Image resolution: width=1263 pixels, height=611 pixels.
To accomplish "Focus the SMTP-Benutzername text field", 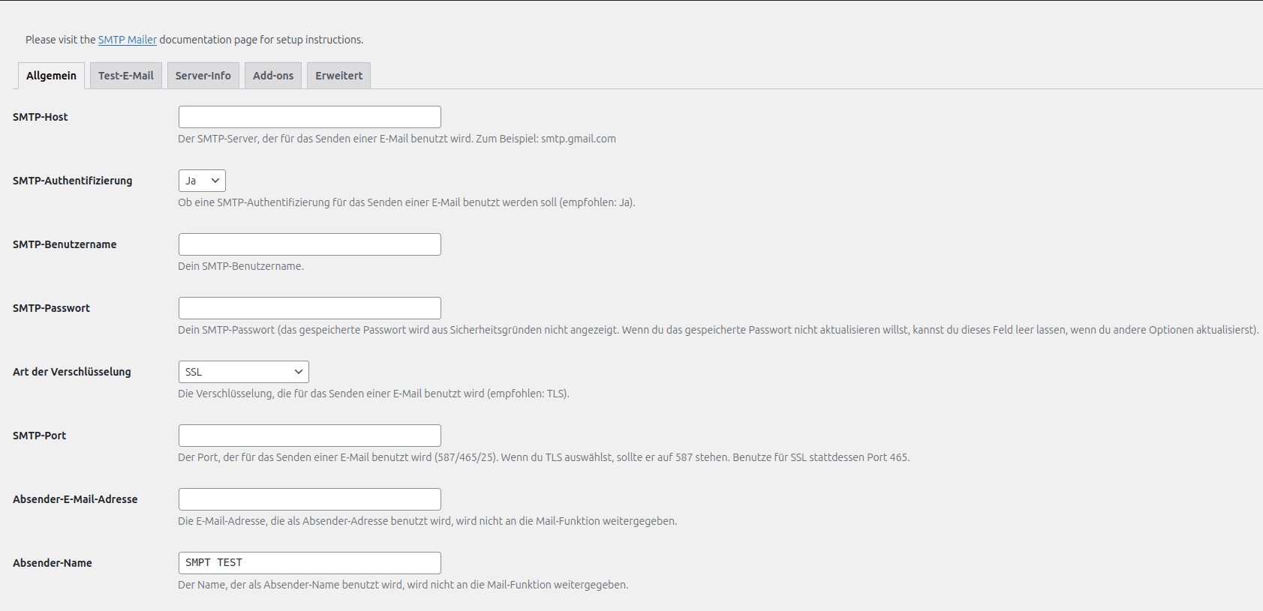I will click(309, 244).
